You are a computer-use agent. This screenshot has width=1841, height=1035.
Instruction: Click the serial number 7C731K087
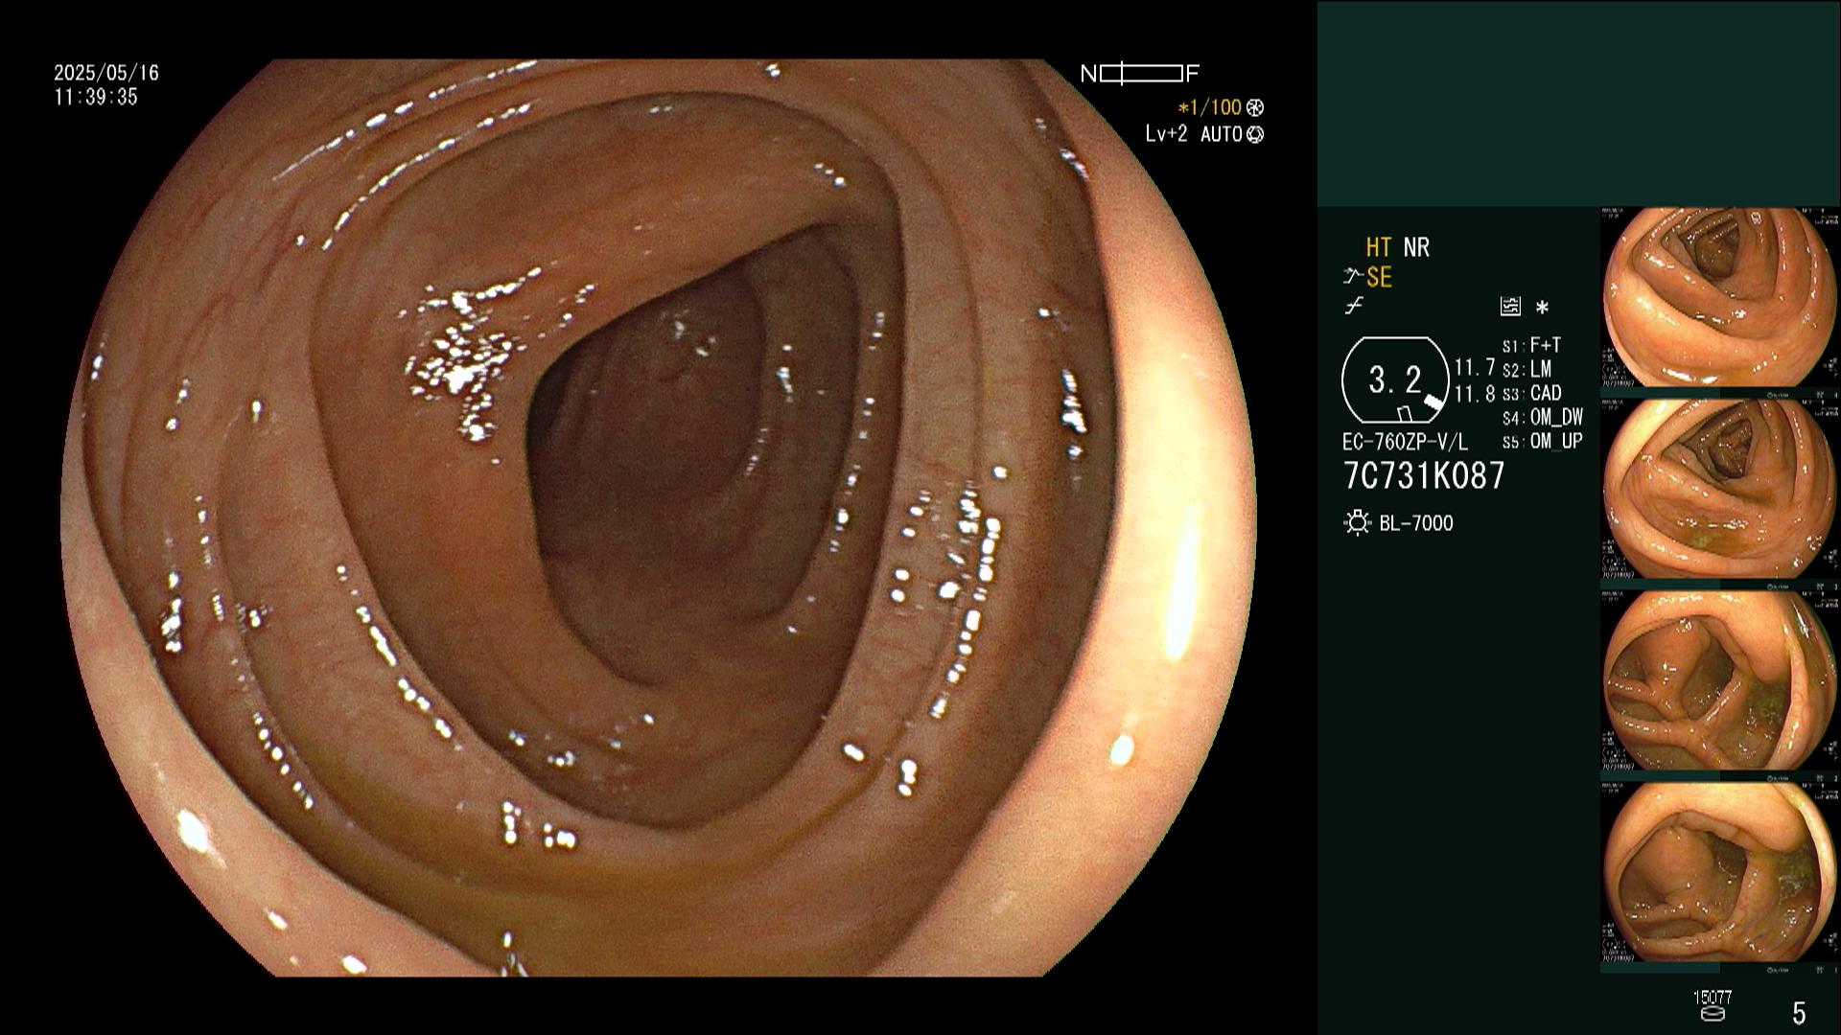pyautogui.click(x=1424, y=476)
